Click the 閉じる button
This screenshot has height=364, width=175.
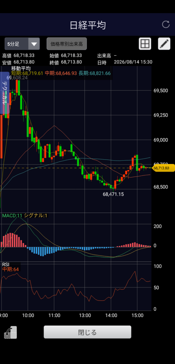(87, 332)
